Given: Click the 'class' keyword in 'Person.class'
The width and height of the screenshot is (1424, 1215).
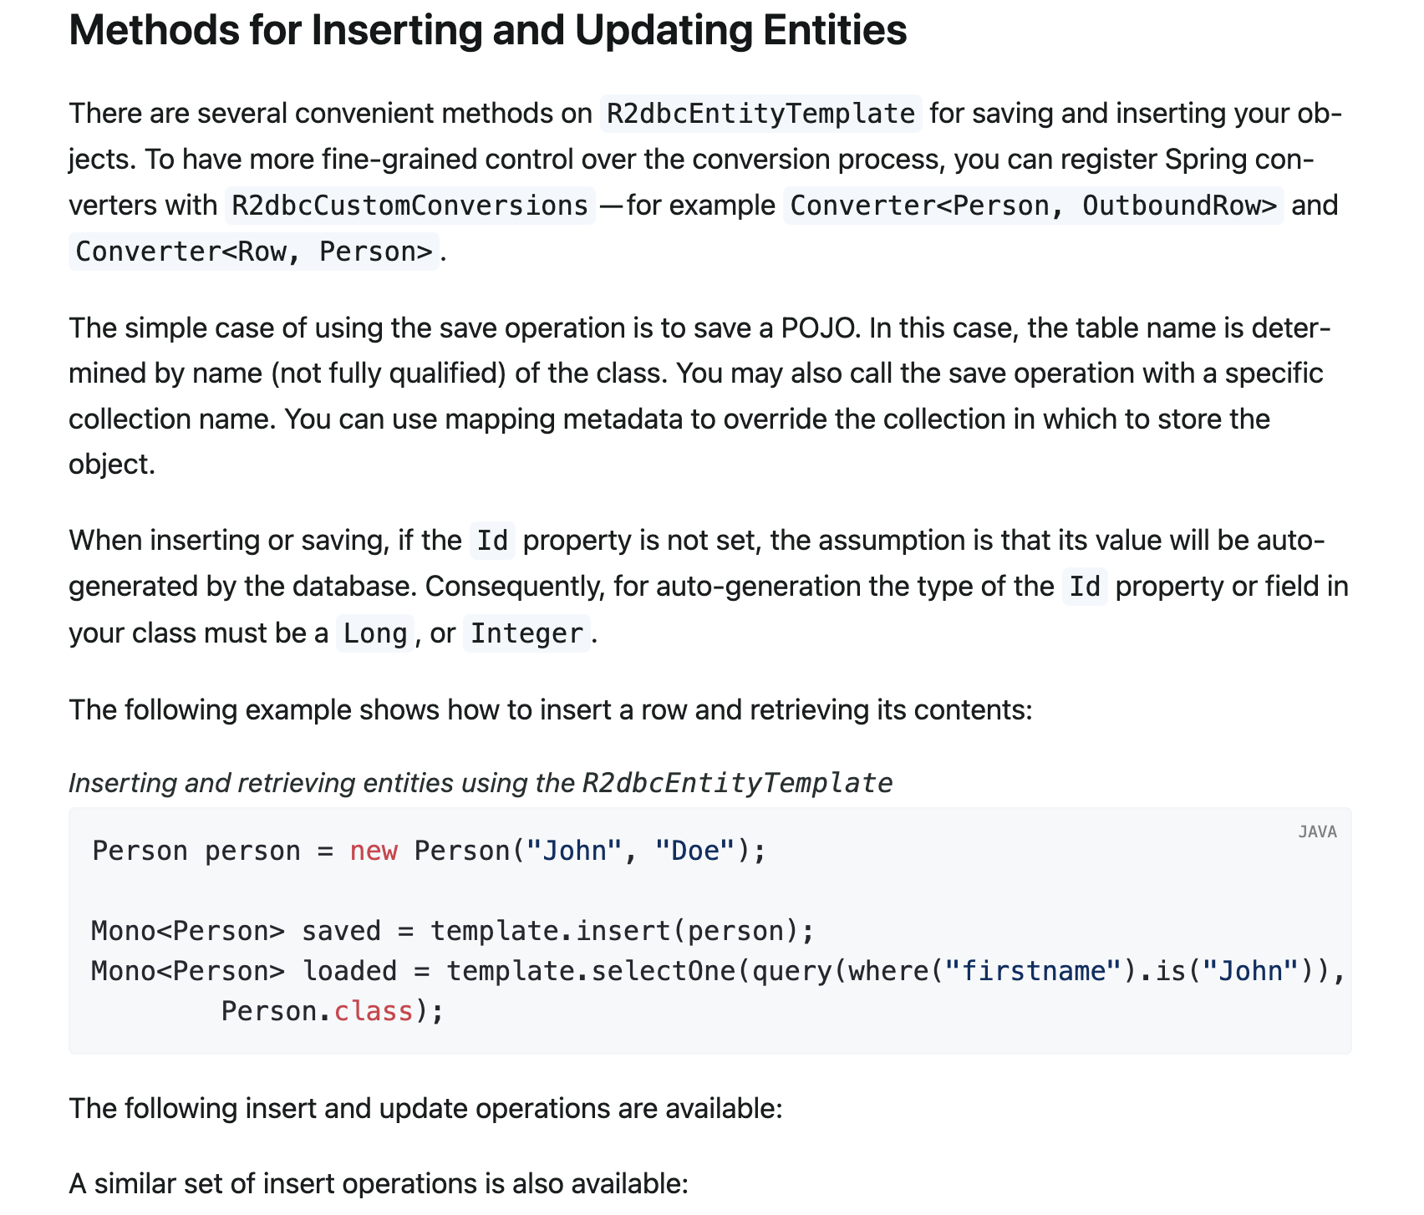Looking at the screenshot, I should [x=374, y=1011].
